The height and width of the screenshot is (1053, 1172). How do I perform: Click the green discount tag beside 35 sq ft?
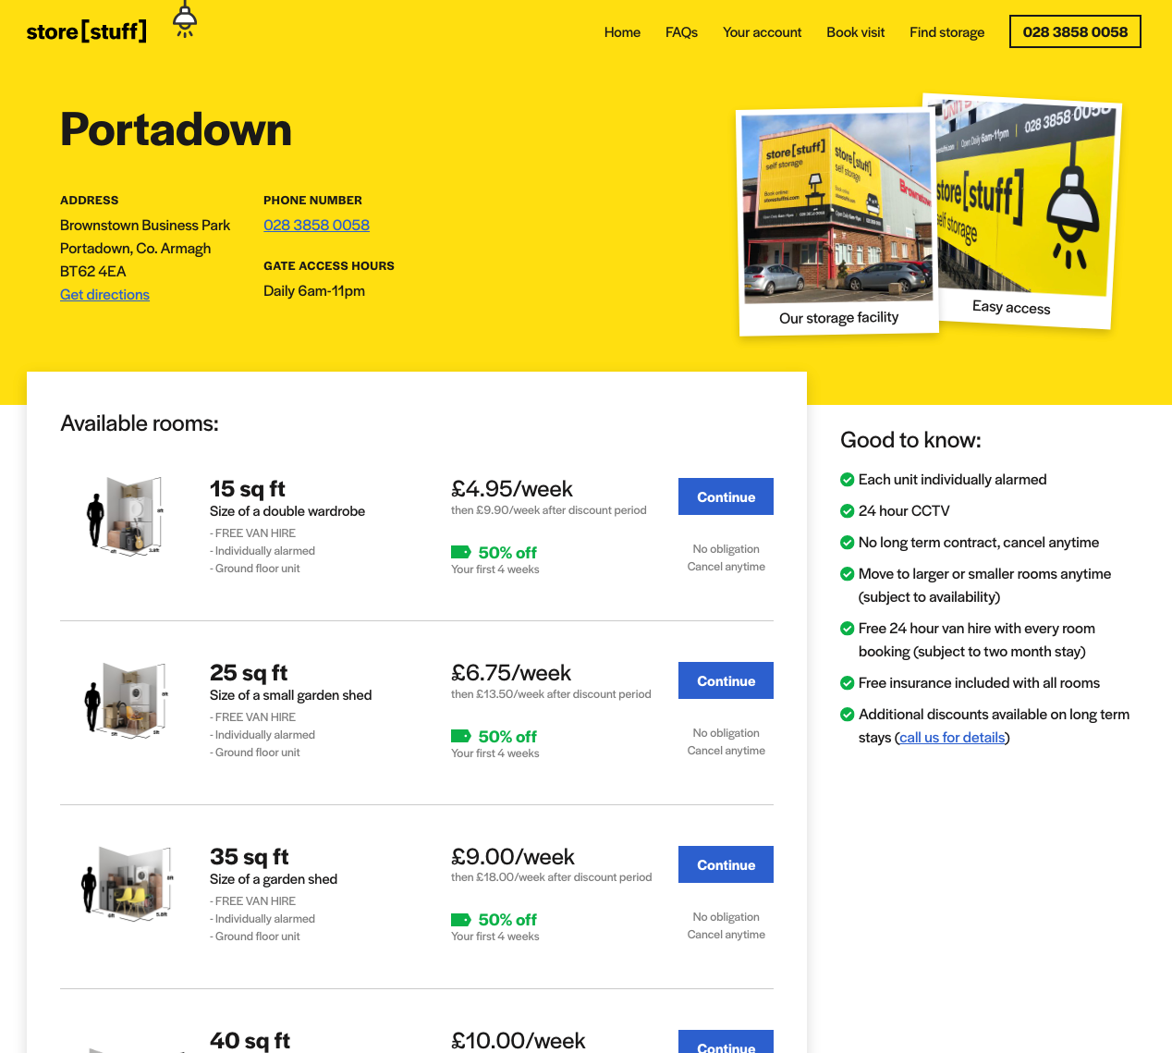click(x=461, y=919)
